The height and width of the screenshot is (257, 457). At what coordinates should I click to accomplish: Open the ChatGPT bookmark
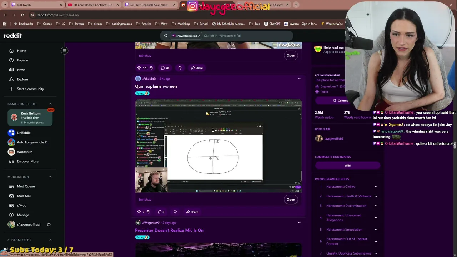click(x=272, y=24)
